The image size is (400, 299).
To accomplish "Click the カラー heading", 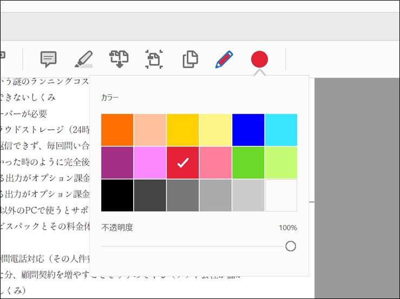I will click(x=110, y=98).
